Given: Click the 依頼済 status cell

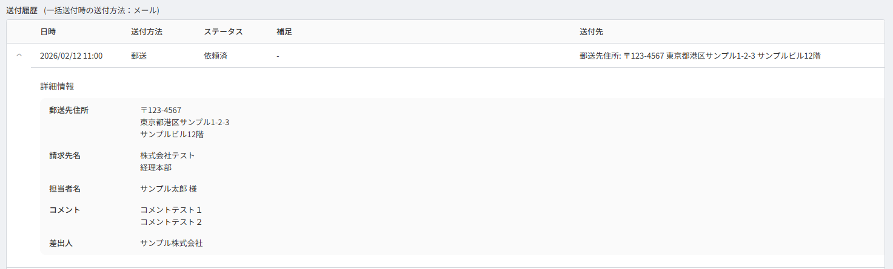Looking at the screenshot, I should pos(215,56).
